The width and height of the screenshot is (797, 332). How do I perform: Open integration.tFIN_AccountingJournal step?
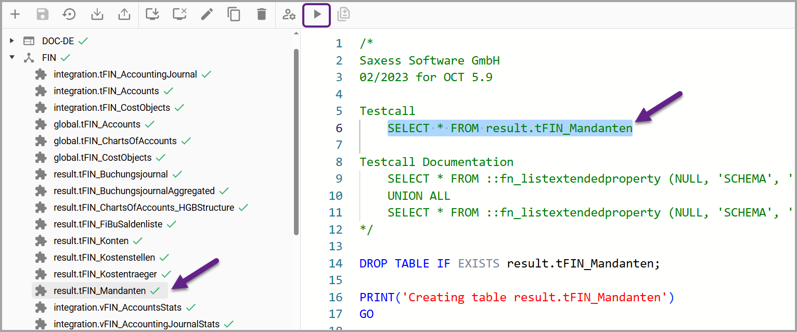[125, 74]
